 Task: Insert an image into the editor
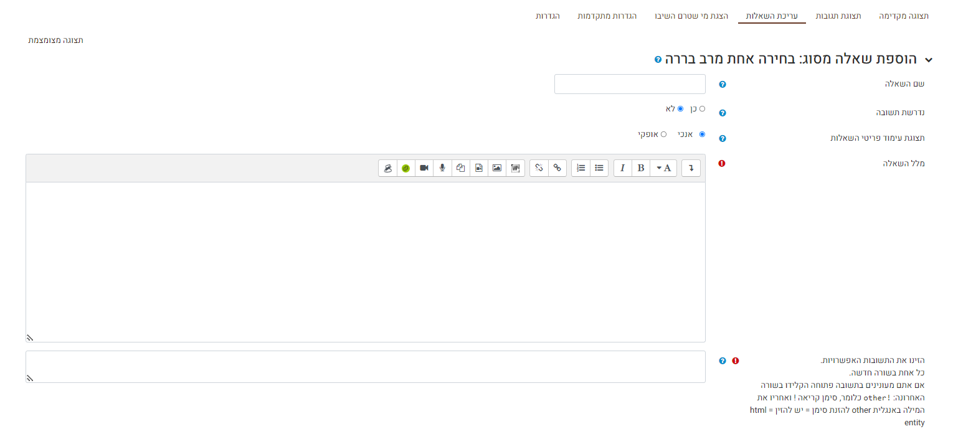click(496, 168)
